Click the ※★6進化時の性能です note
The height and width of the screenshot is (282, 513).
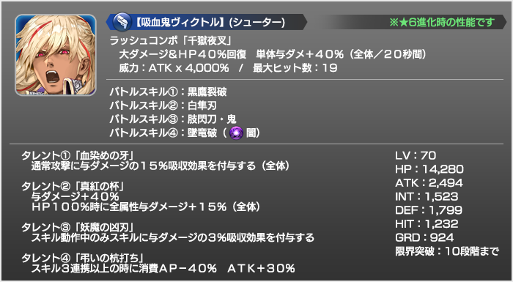click(x=442, y=22)
